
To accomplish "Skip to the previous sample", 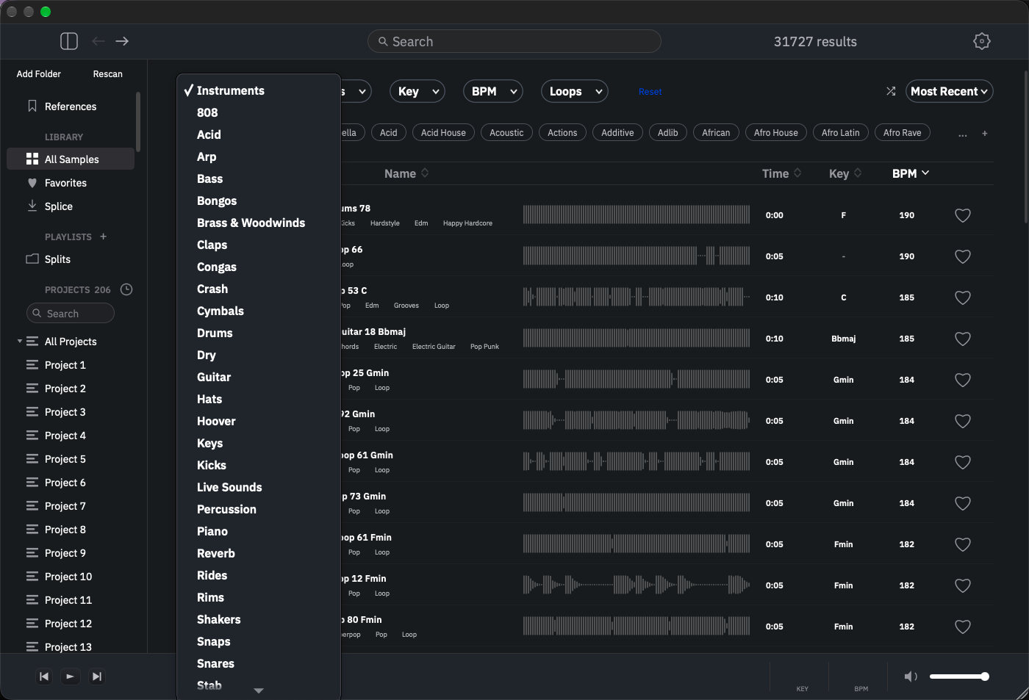I will click(44, 676).
